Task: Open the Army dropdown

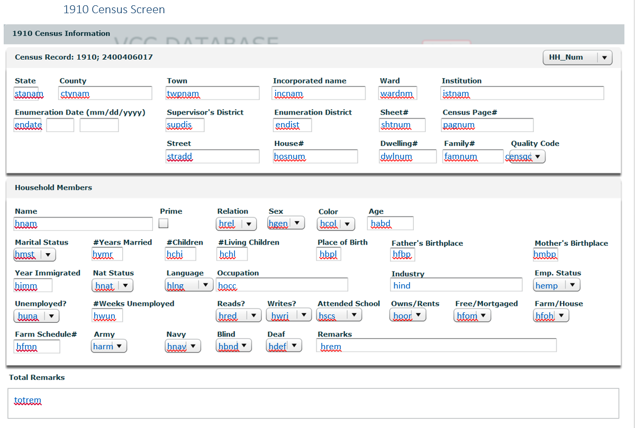Action: [x=109, y=347]
